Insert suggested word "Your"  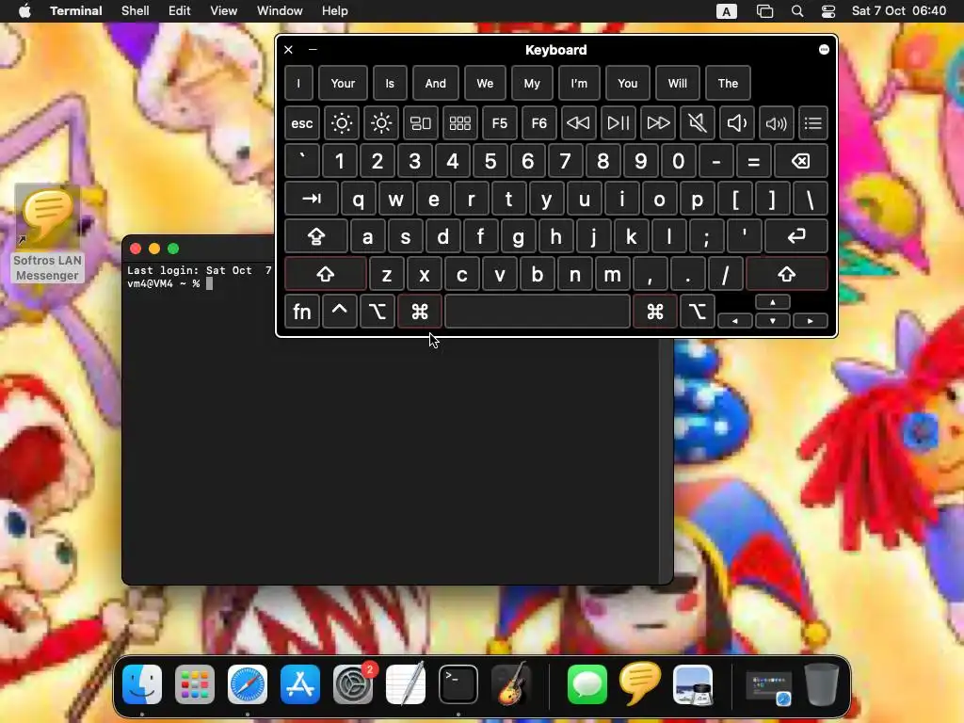(x=343, y=83)
